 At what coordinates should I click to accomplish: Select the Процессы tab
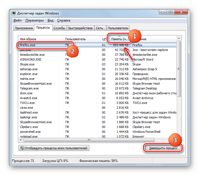[43, 28]
